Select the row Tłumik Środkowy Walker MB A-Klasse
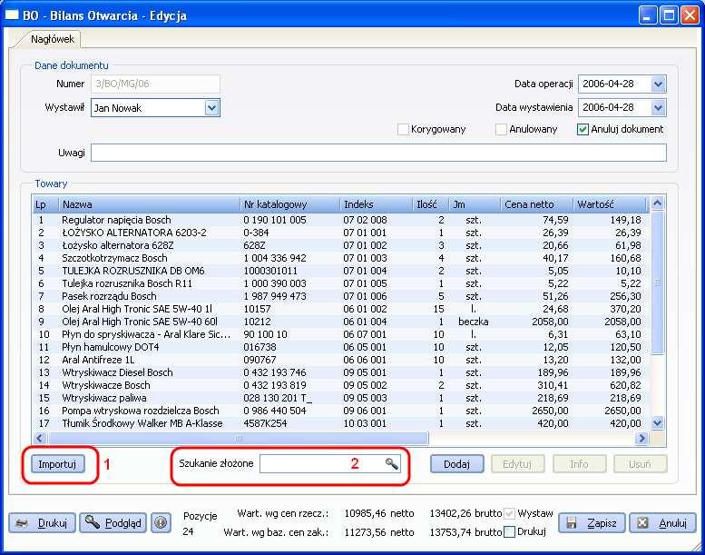Screen dimensions: 705x555 [x=341, y=423]
